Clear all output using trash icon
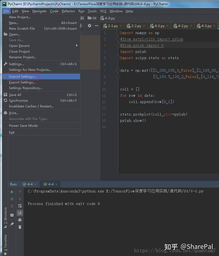Screen dimensions: 219x256 click(x=20, y=227)
